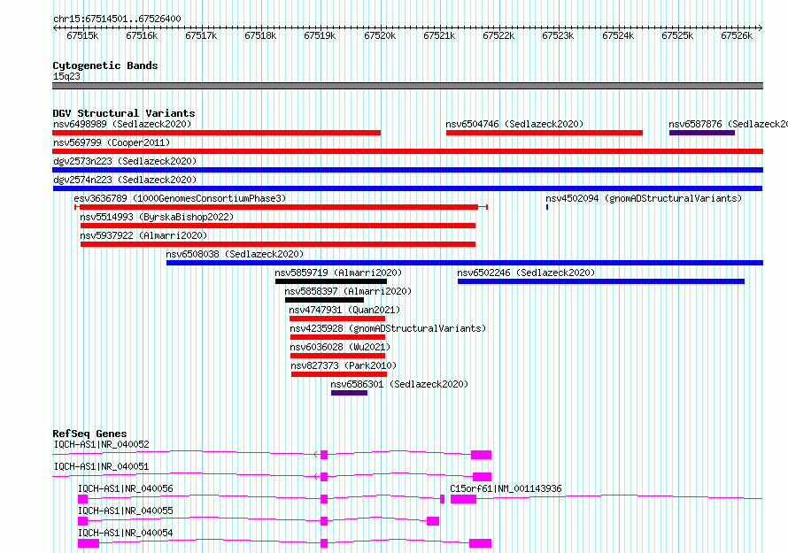Select the nsv6504746 (Sedlazeck2020) red bar
This screenshot has width=788, height=553.
(545, 133)
